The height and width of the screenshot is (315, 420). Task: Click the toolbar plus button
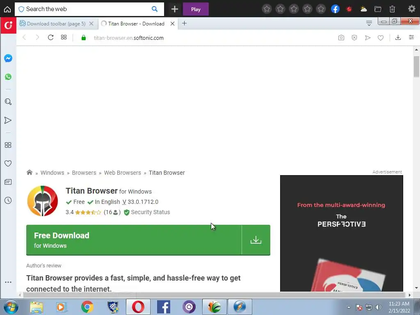(175, 9)
